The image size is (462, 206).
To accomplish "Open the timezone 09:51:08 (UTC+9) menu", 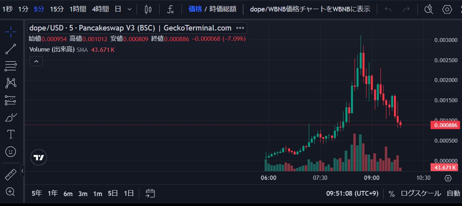I will tap(352, 193).
